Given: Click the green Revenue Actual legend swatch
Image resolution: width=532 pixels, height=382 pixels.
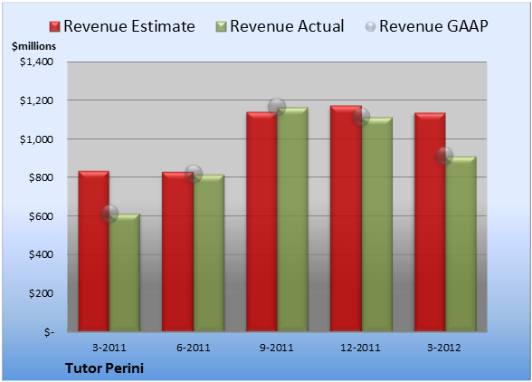Looking at the screenshot, I should 221,26.
